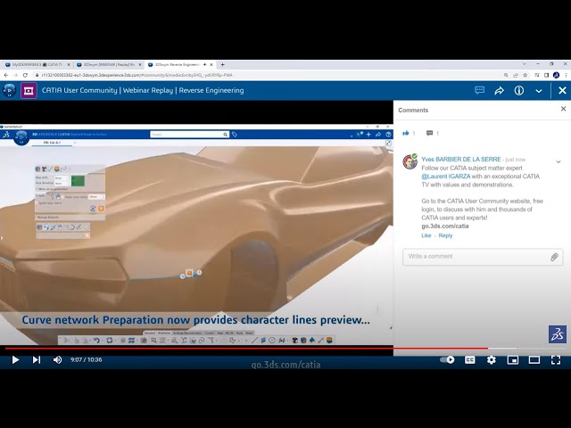Open the Standard toolbar tab
Viewport: 571px width, 428px height.
[x=150, y=333]
